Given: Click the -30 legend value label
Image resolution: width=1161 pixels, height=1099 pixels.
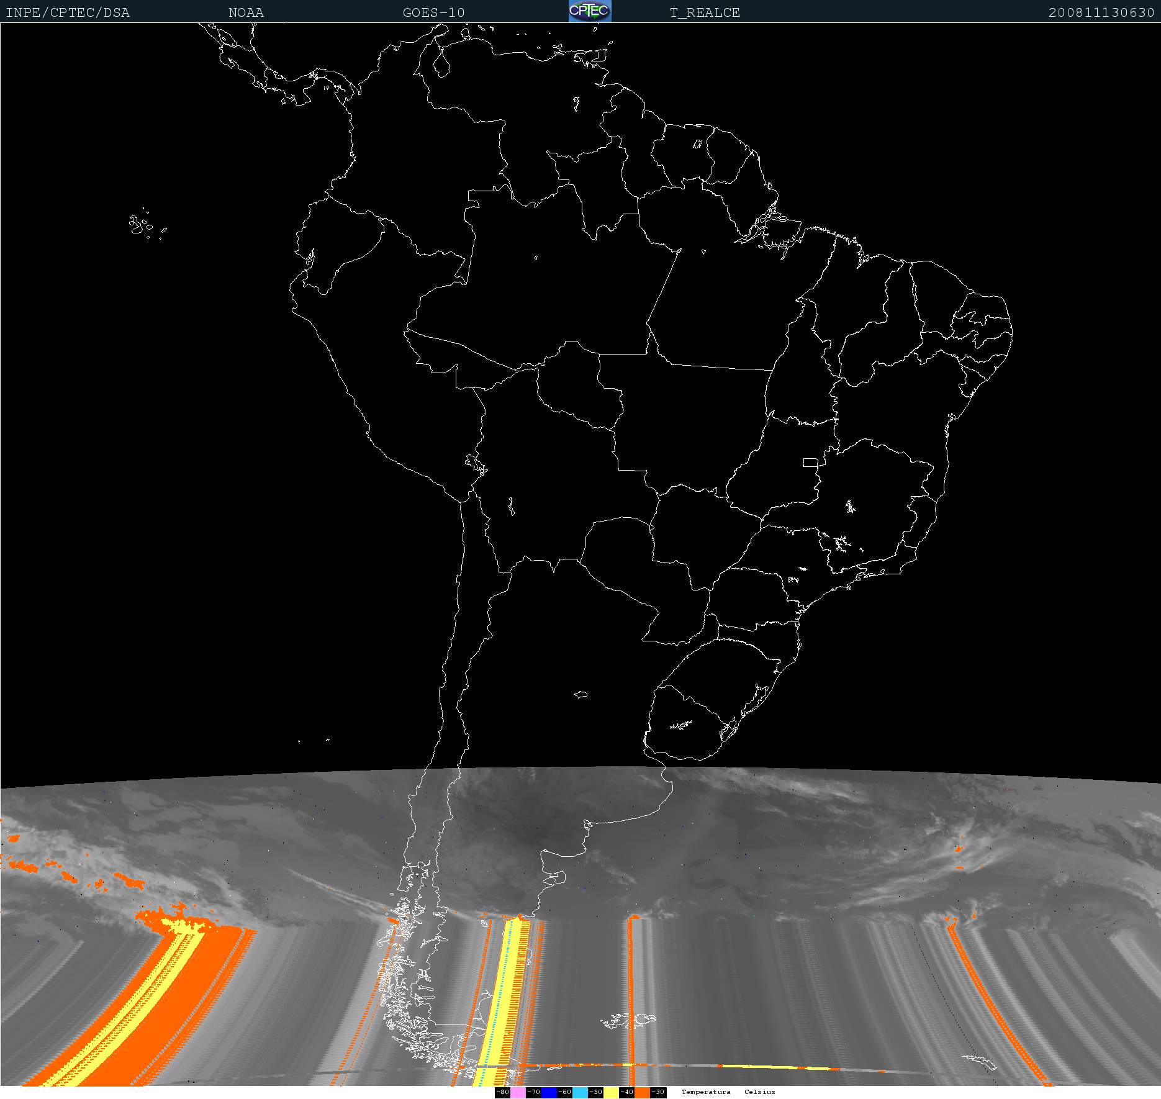Looking at the screenshot, I should tap(657, 1092).
